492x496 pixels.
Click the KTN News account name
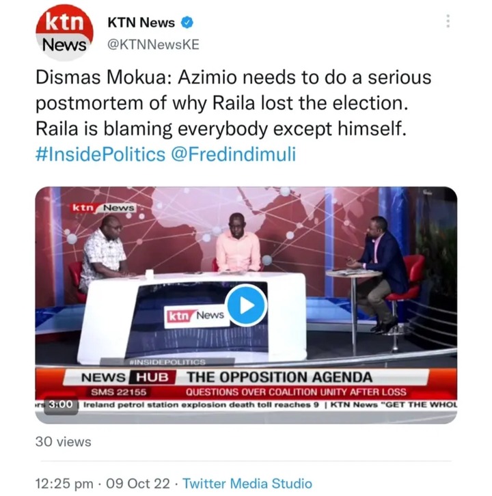click(141, 23)
